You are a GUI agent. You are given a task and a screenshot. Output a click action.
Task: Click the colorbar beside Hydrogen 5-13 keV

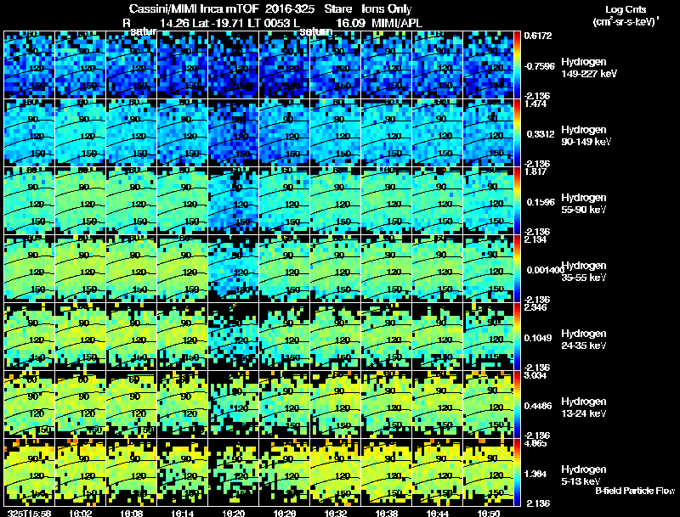coord(517,472)
